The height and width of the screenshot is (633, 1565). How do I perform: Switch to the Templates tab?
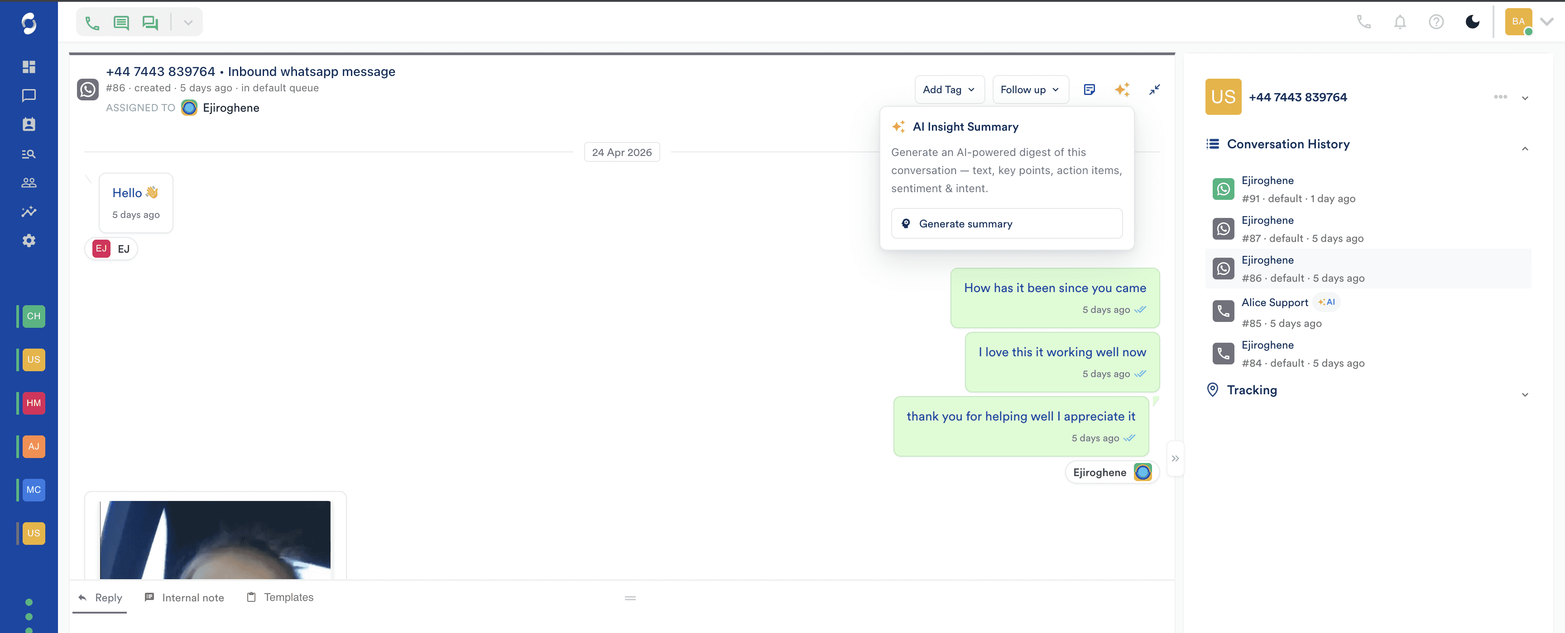pyautogui.click(x=280, y=597)
